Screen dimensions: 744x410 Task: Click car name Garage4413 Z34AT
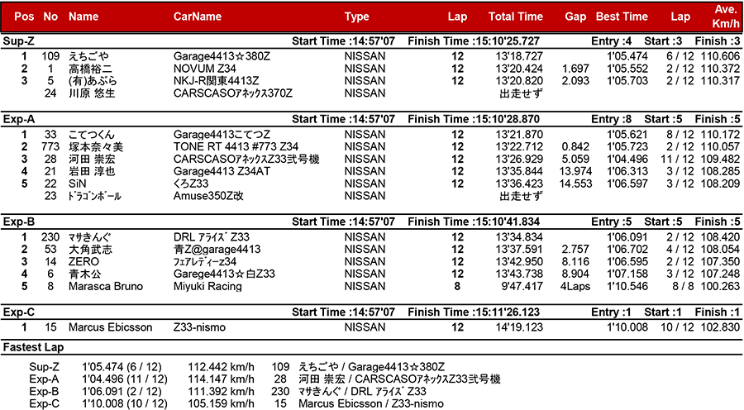(222, 172)
